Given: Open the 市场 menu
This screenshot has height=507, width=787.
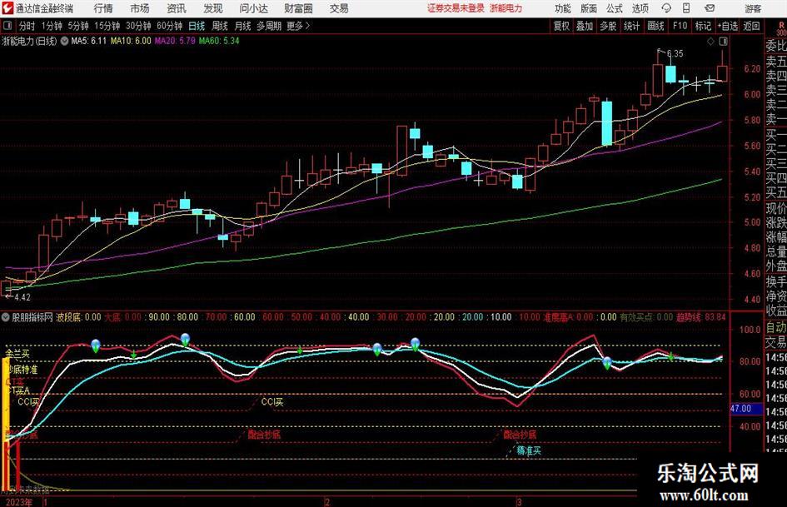Looking at the screenshot, I should tap(140, 8).
